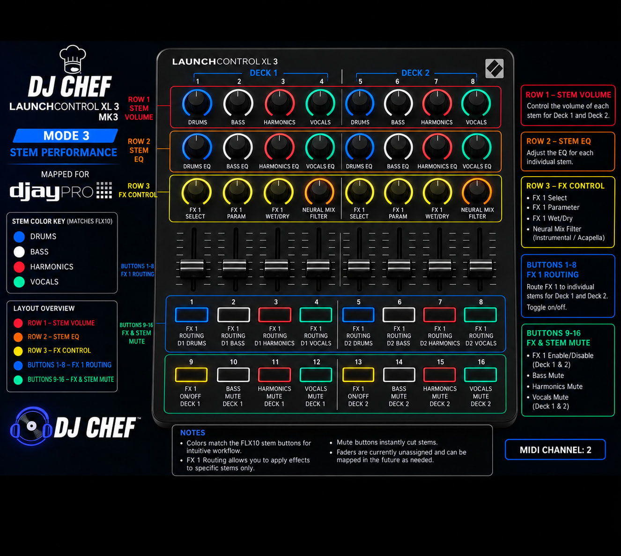Click Deck 2 NEURAL MIX FILTER knob
This screenshot has width=621, height=556.
click(477, 192)
